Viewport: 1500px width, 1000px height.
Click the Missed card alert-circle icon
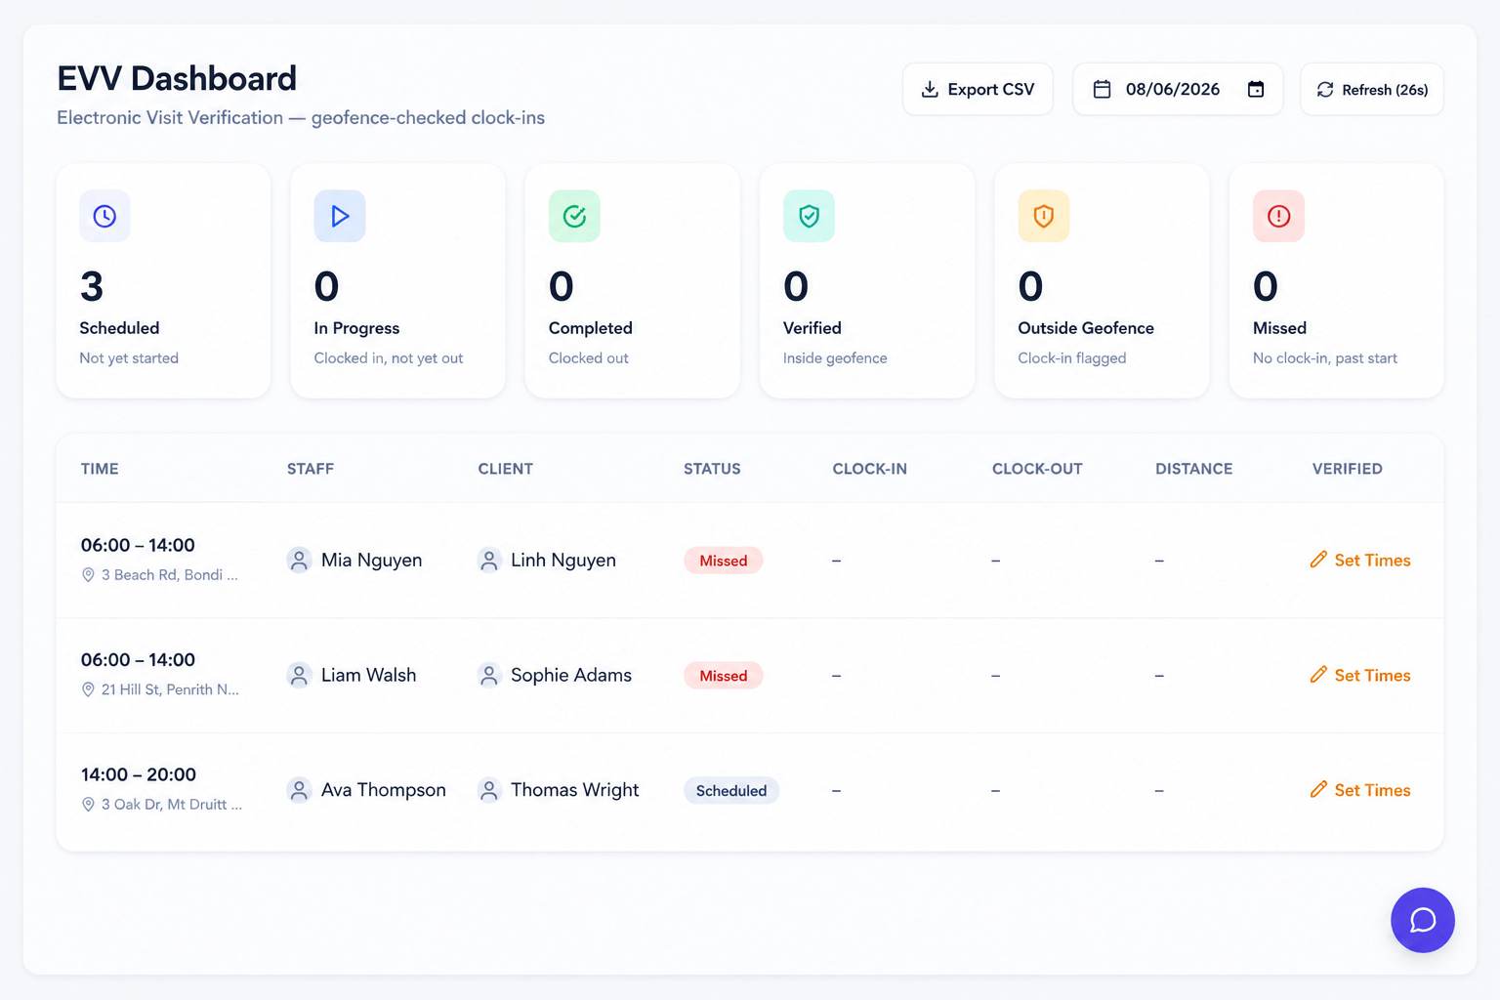(1278, 216)
